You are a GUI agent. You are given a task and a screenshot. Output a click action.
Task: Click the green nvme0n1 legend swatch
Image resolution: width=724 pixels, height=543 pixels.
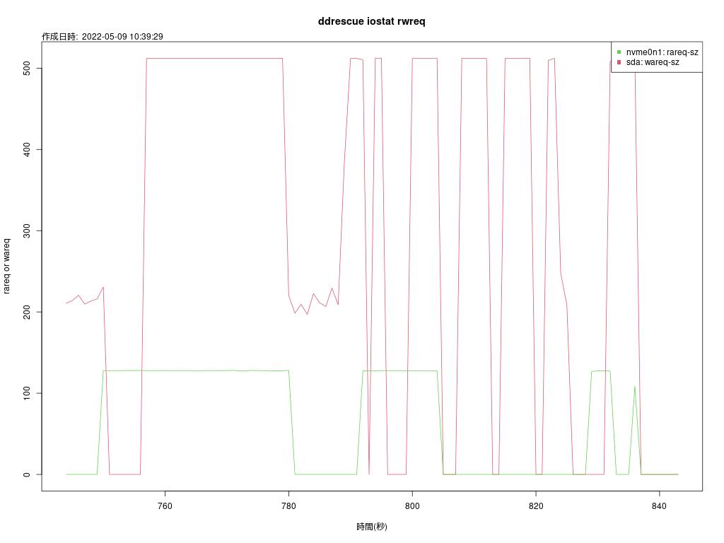(619, 52)
